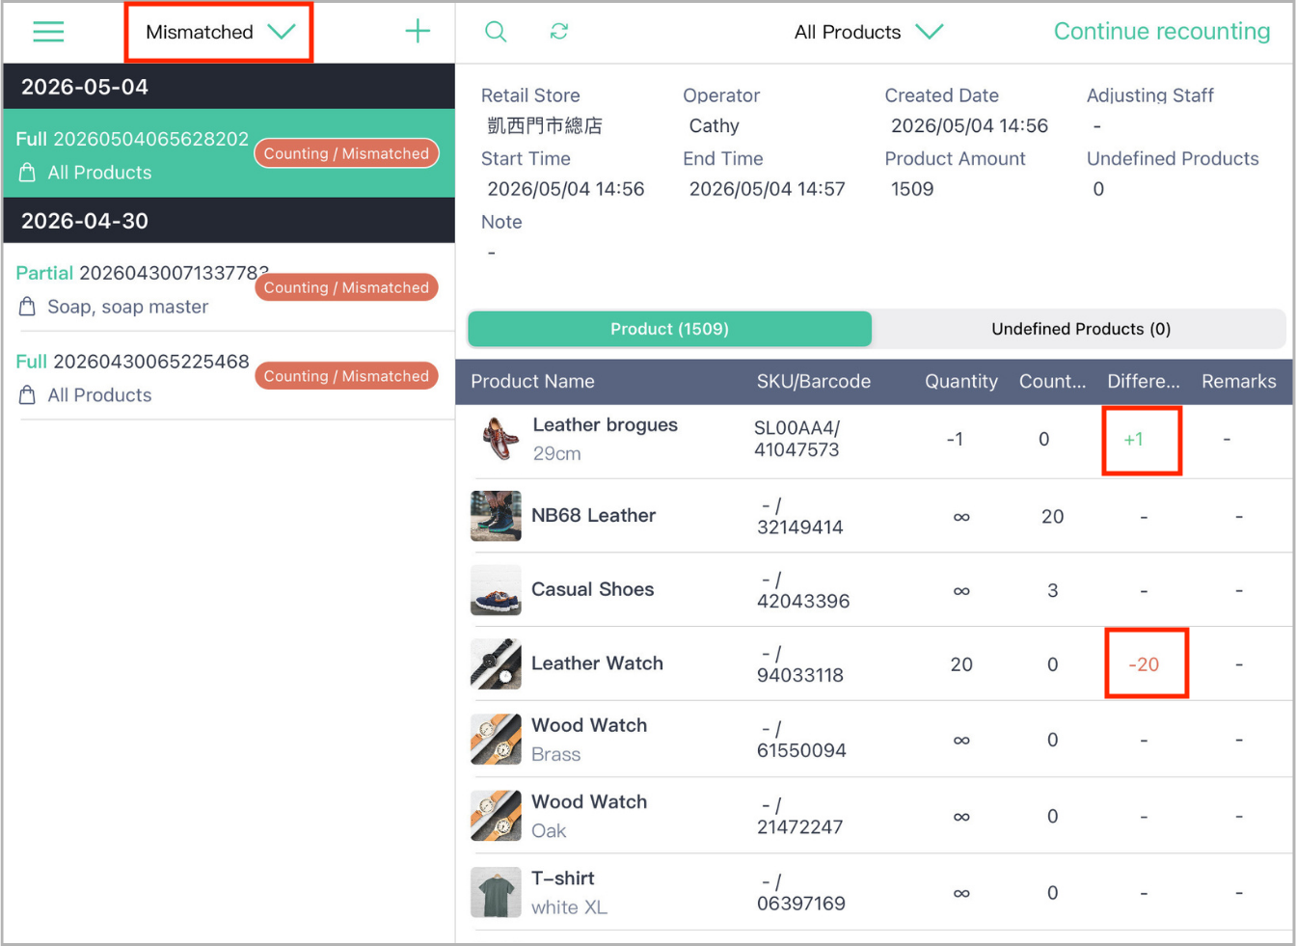
Task: Open the search magnifier
Action: 496,32
